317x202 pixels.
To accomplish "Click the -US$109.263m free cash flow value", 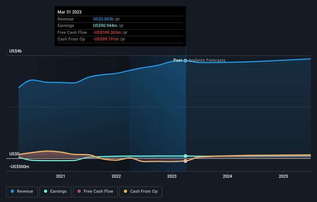I will coord(107,32).
